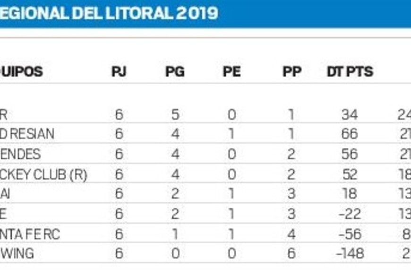Click the PJ column header
Screen dimensions: 411x274
(x=119, y=72)
